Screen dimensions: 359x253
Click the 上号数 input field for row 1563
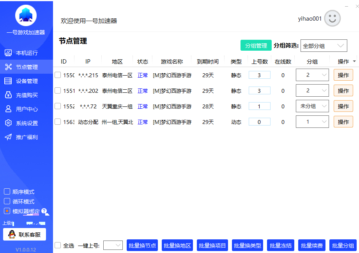click(x=259, y=122)
